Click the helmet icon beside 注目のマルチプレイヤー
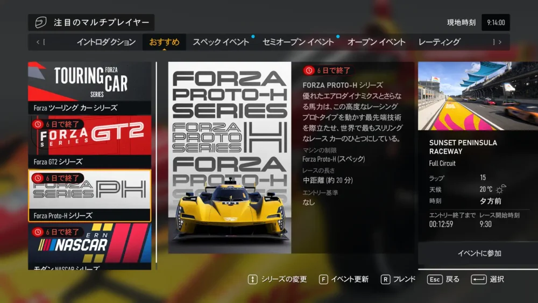Image resolution: width=538 pixels, height=303 pixels. 40,22
